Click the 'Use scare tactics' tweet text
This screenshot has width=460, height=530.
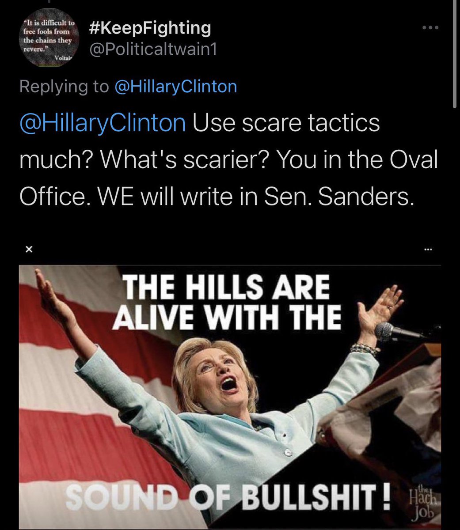click(286, 123)
